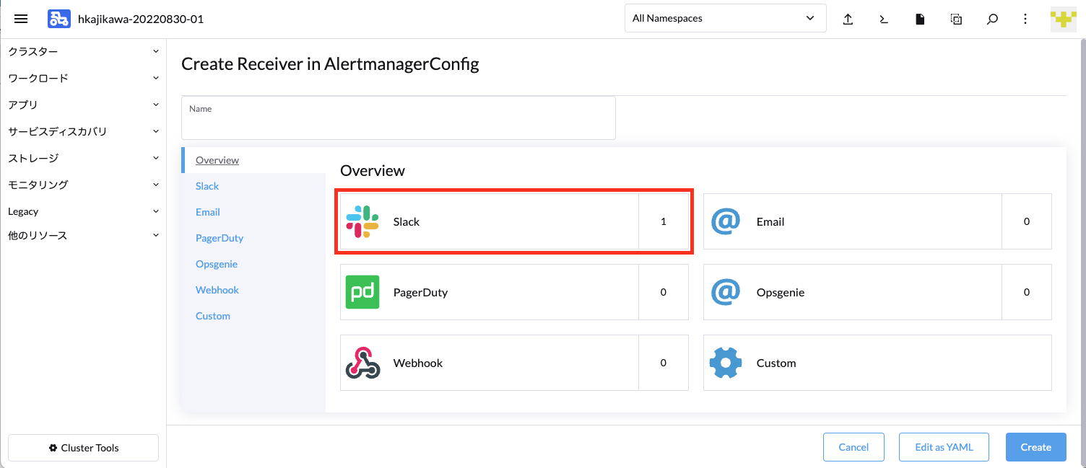Click the user avatar in top right
The width and height of the screenshot is (1086, 468).
1064,19
